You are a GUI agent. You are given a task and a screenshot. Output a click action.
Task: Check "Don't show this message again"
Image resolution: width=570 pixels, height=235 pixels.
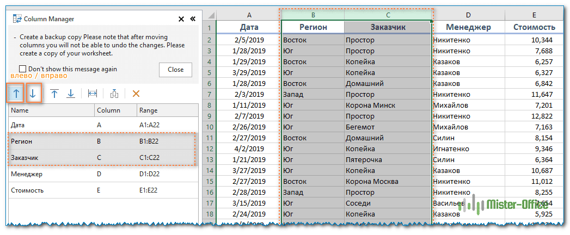click(x=23, y=69)
